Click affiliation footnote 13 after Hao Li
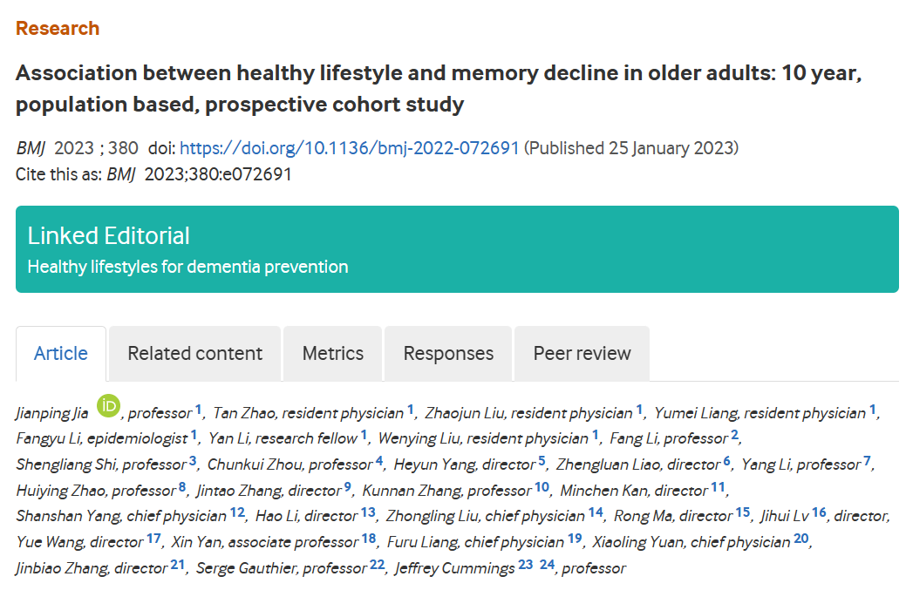The image size is (906, 590). (368, 512)
